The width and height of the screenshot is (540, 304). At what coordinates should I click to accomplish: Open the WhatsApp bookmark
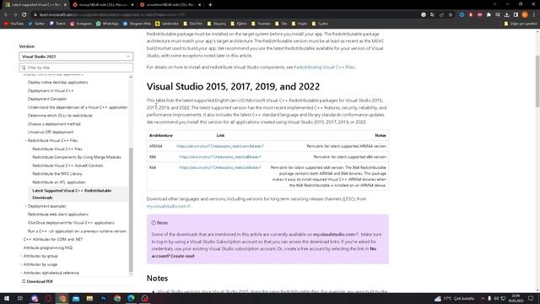pyautogui.click(x=107, y=24)
